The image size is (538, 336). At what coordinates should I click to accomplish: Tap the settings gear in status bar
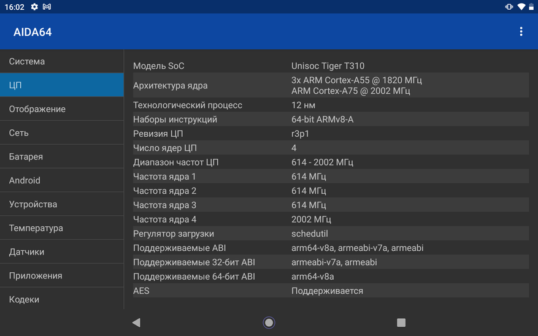click(34, 7)
